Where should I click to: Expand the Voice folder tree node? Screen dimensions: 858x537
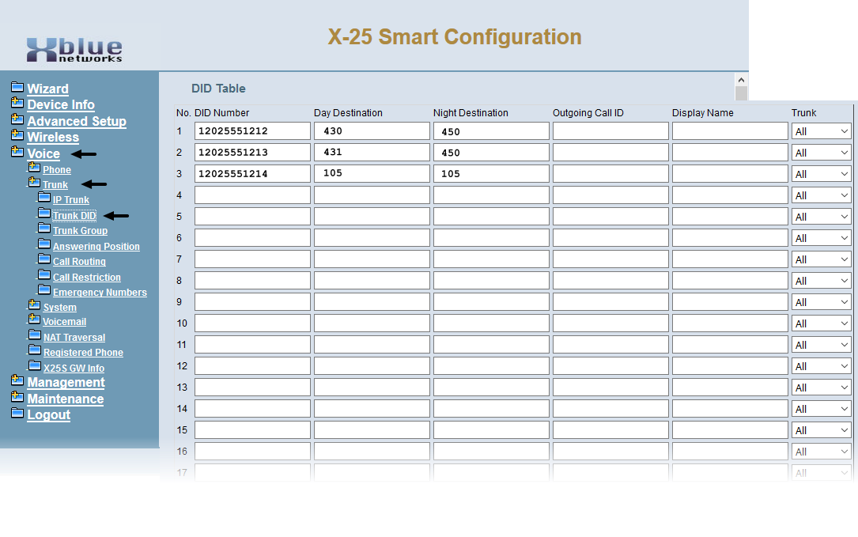click(x=17, y=153)
